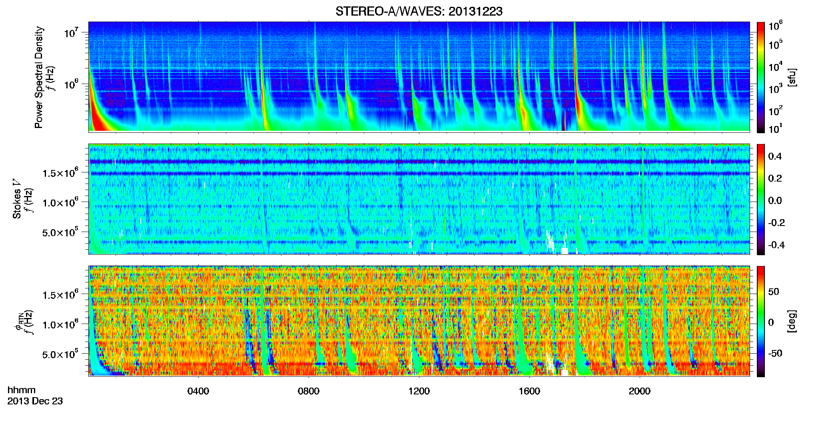Image resolution: width=838 pixels, height=432 pixels.
Task: Click the 10^4 colorbar tick label
Action: click(776, 66)
